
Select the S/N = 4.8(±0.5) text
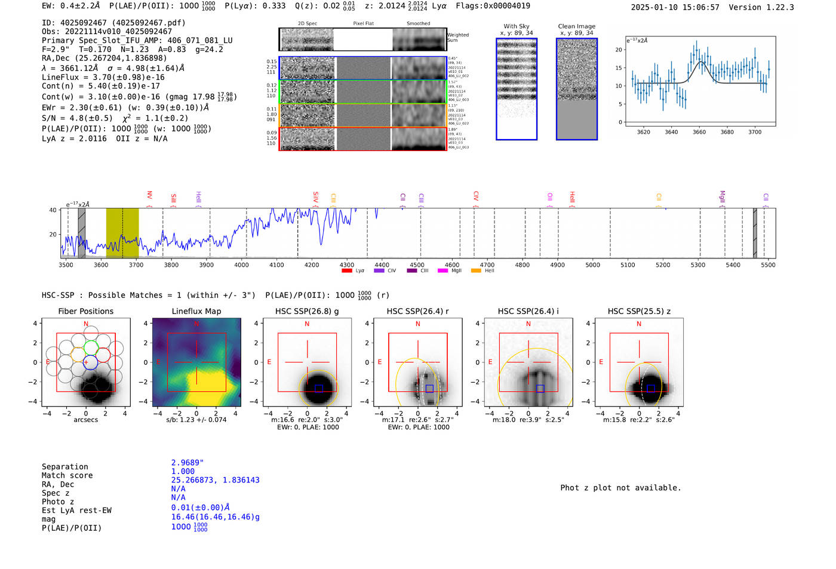tap(77, 118)
